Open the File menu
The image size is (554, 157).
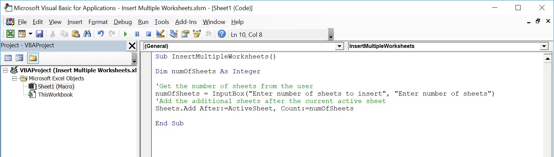[22, 22]
